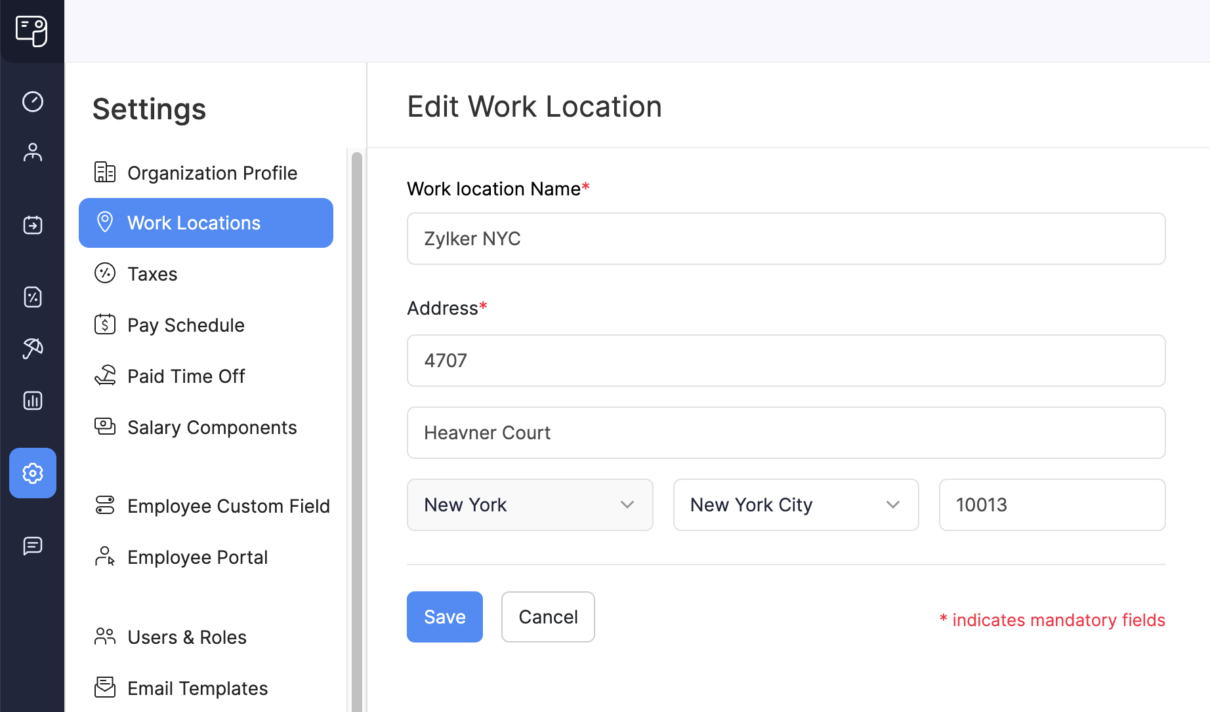
Task: Open the feedback chat bubble icon
Action: coord(32,546)
